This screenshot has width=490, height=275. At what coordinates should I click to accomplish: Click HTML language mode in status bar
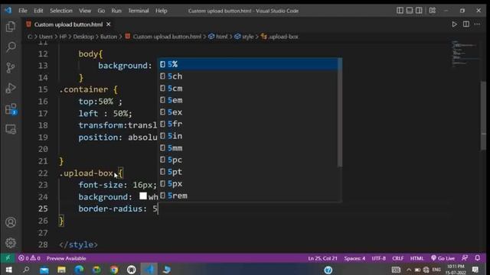tap(416, 258)
